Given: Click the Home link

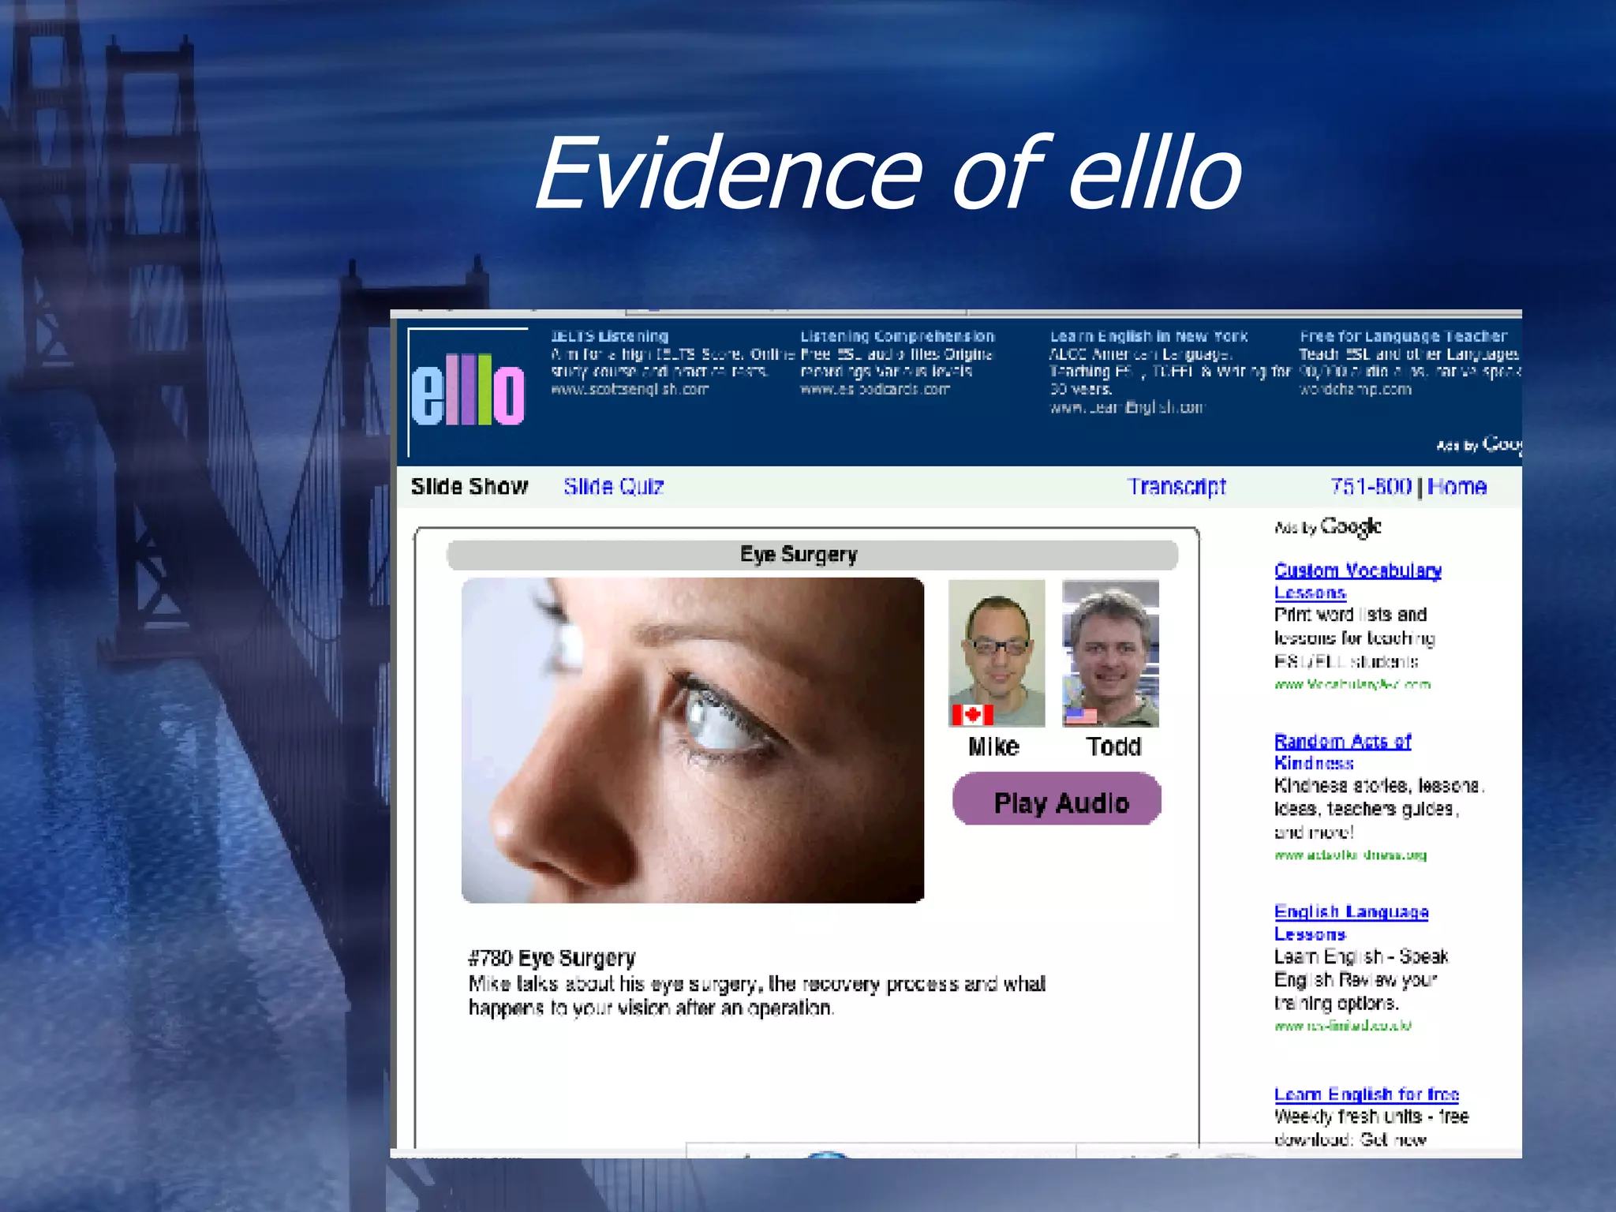Looking at the screenshot, I should (1457, 487).
